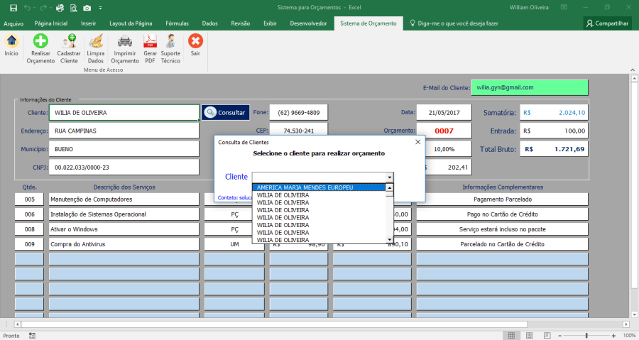Image resolution: width=639 pixels, height=340 pixels.
Task: Click the Compartilhar button
Action: pyautogui.click(x=607, y=23)
